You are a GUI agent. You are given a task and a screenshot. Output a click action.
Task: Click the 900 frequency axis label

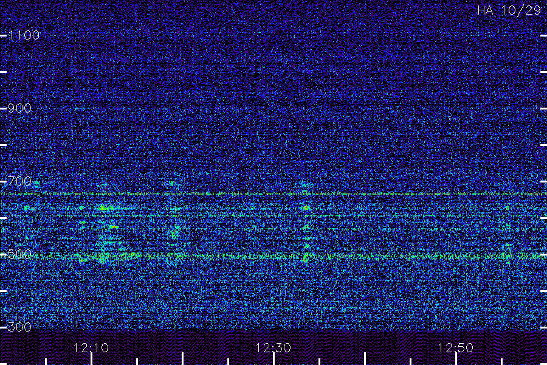(19, 108)
